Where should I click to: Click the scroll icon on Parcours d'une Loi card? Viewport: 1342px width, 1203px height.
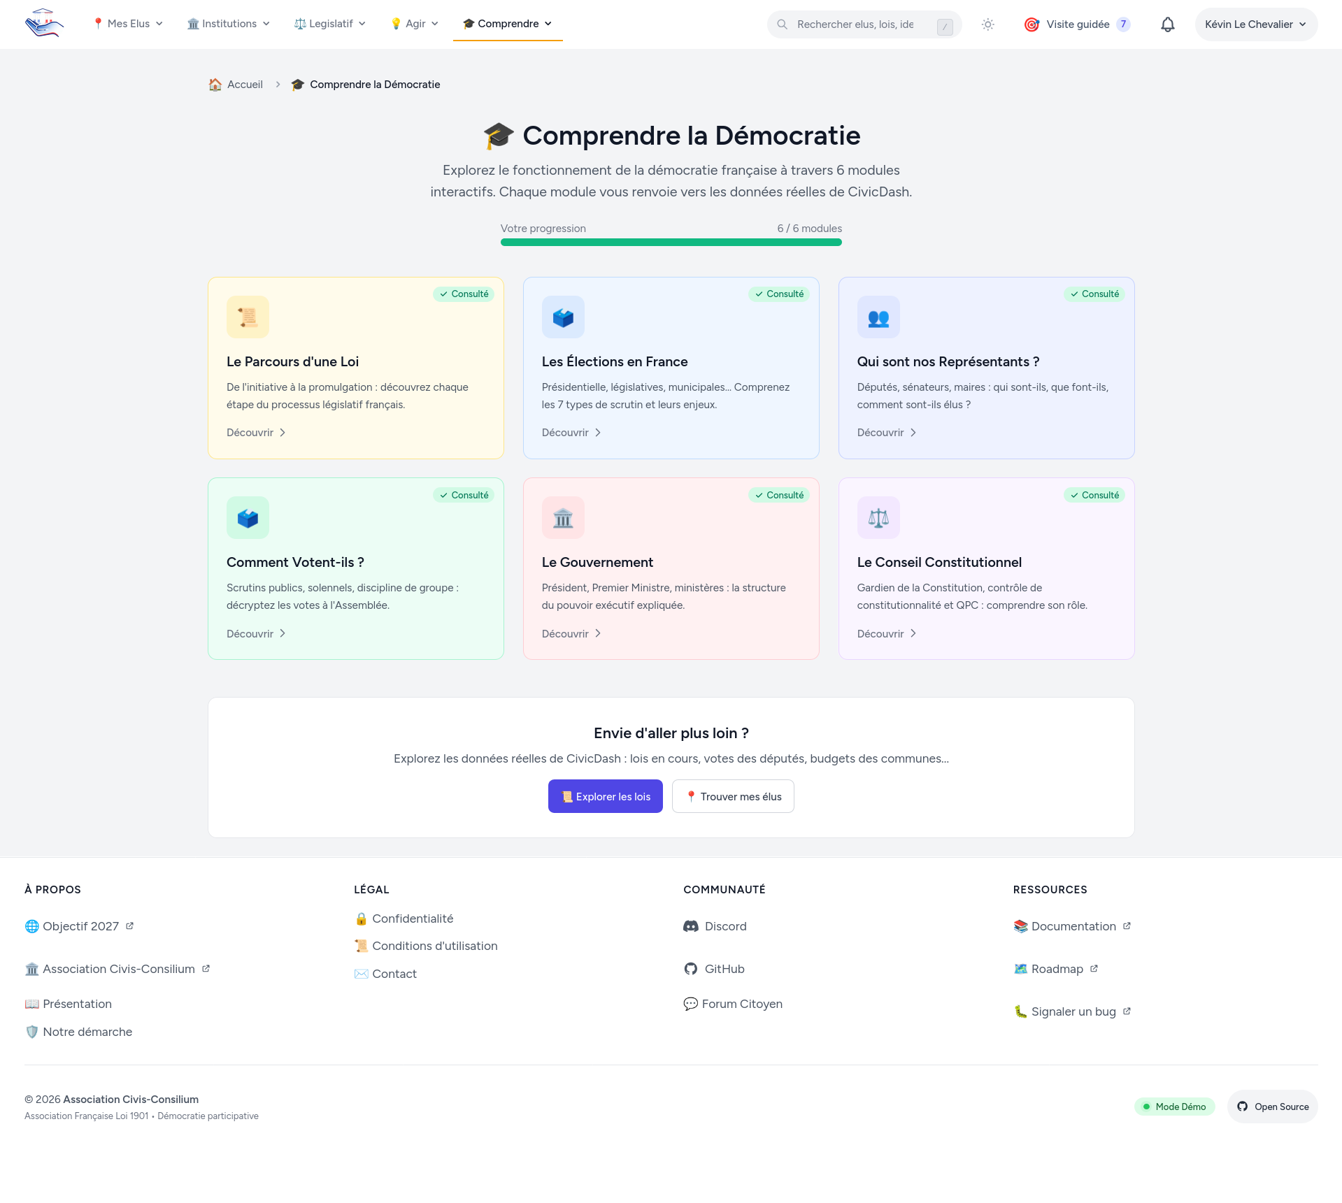[x=248, y=317]
